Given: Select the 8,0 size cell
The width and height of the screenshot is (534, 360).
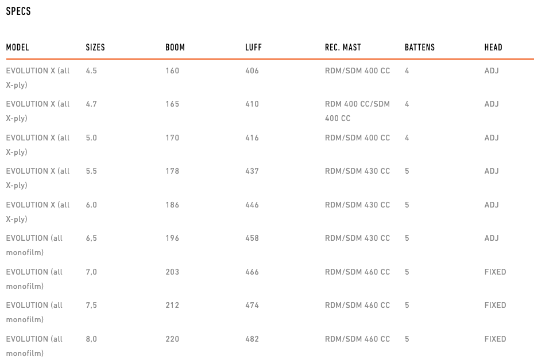Looking at the screenshot, I should (91, 339).
